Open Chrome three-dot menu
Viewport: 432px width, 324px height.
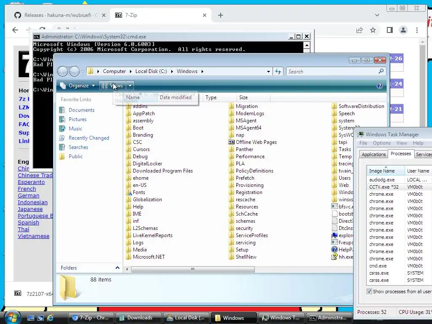pos(417,30)
